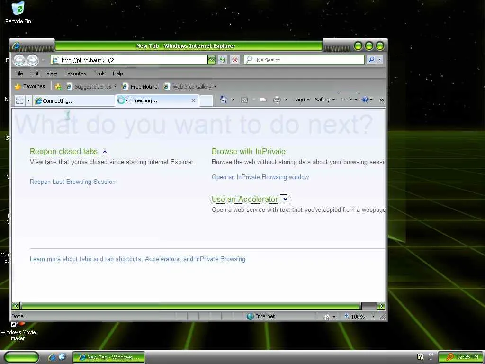Click the horizontal scrollbar right arrow

pyautogui.click(x=381, y=306)
